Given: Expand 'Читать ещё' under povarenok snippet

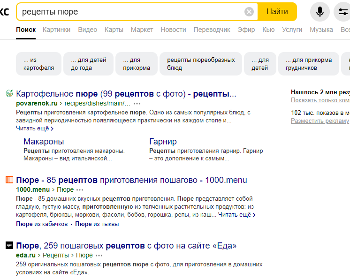Looking at the screenshot, I should (x=35, y=128).
